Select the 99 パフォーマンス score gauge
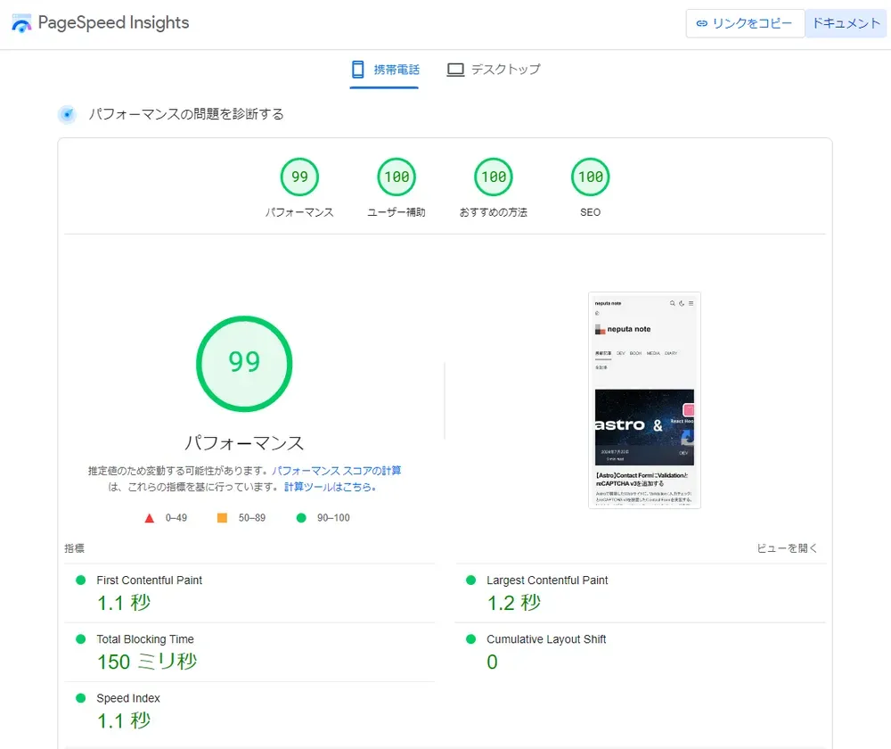The image size is (891, 749). point(299,177)
